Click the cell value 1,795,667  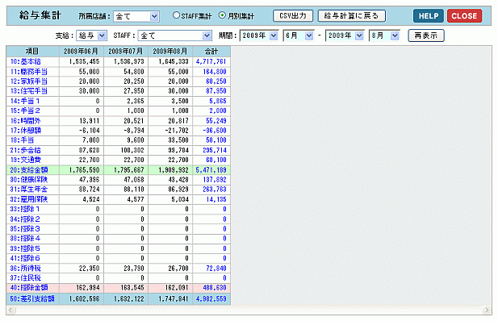[129, 170]
